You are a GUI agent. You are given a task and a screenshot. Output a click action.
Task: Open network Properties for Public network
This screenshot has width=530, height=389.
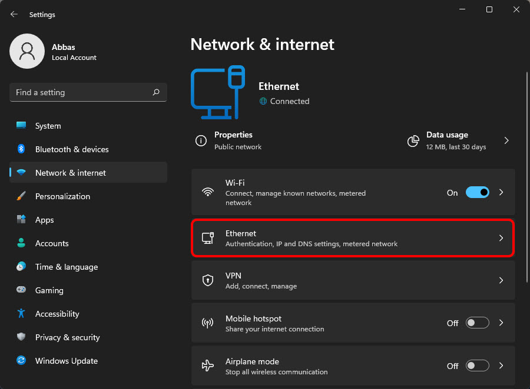coord(234,140)
